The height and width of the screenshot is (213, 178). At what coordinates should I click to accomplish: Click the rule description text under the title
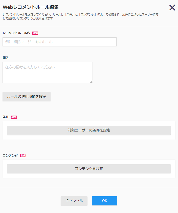pyautogui.click(x=81, y=16)
